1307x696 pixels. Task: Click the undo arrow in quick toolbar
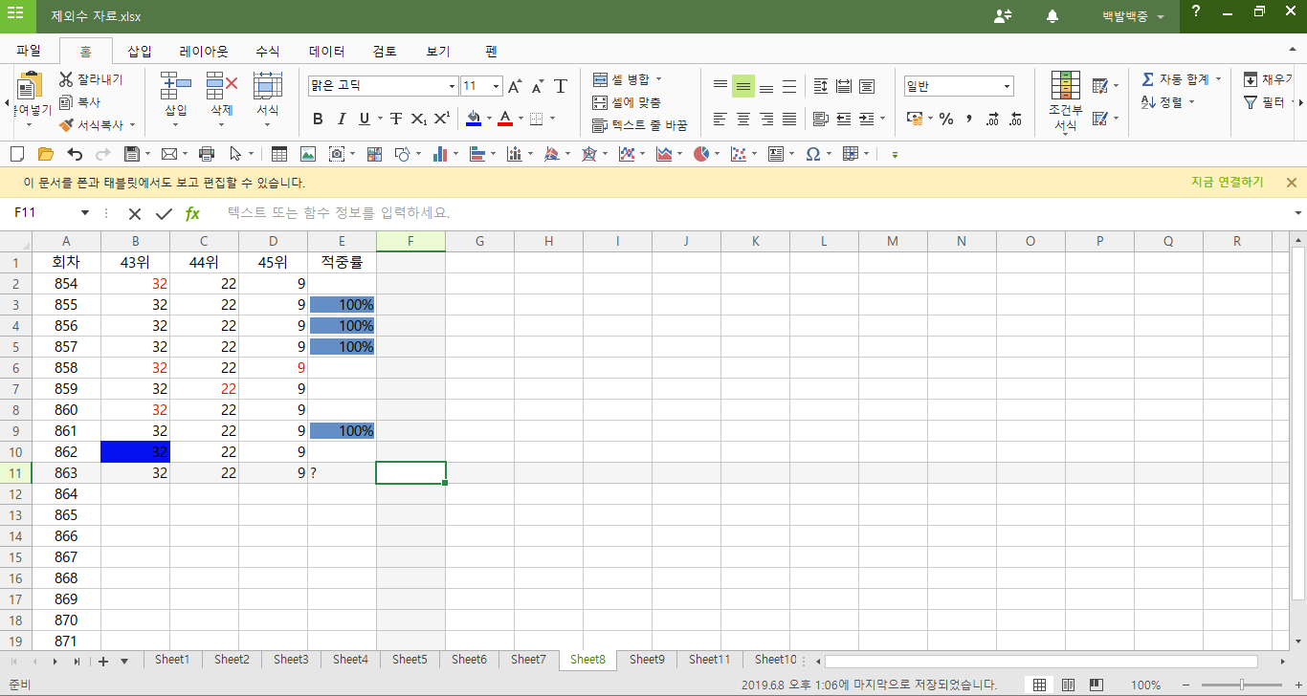tap(75, 154)
